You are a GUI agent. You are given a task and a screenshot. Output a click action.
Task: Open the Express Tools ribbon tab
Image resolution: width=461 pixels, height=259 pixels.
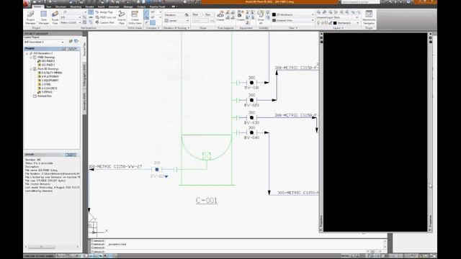[157, 6]
